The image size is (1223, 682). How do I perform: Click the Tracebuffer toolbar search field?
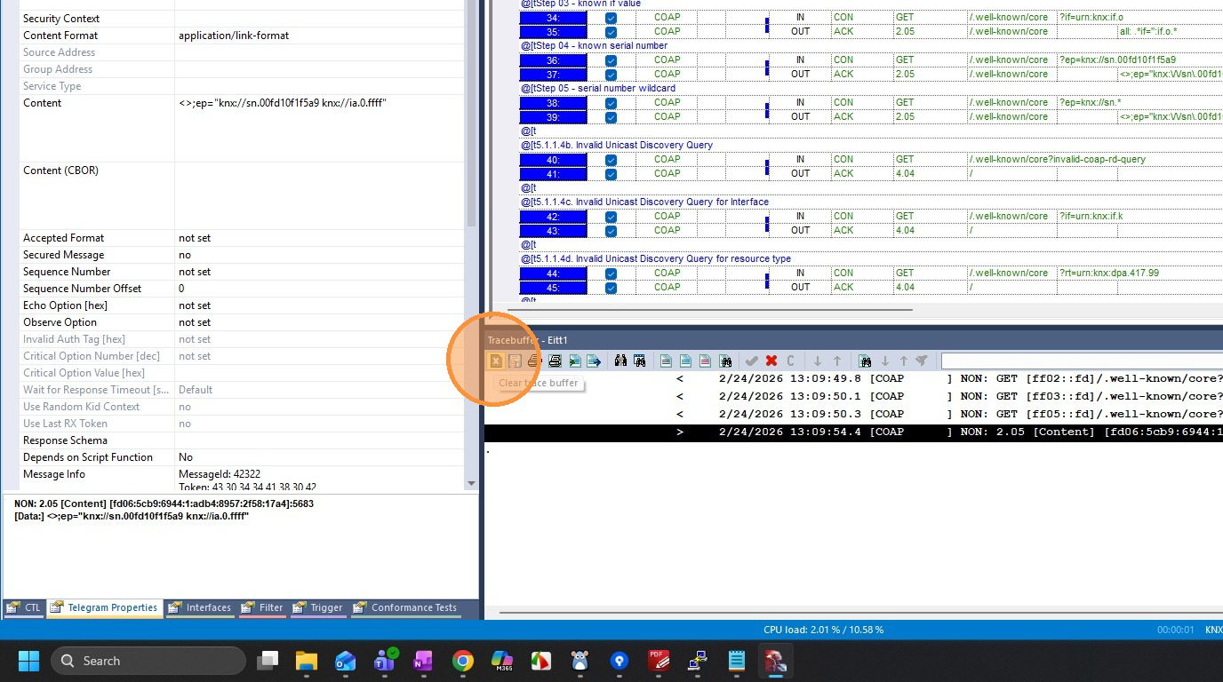coord(1082,361)
